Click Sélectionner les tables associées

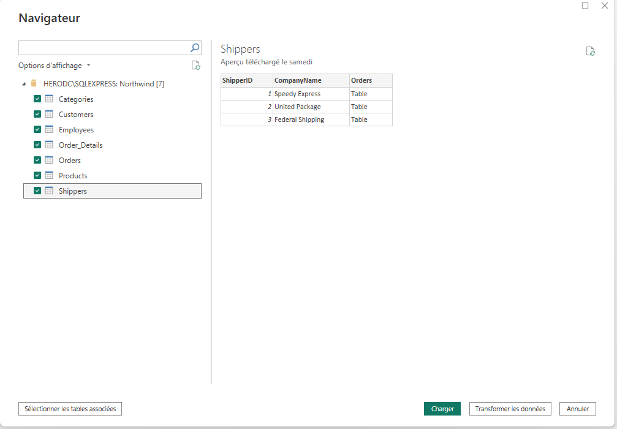click(70, 409)
